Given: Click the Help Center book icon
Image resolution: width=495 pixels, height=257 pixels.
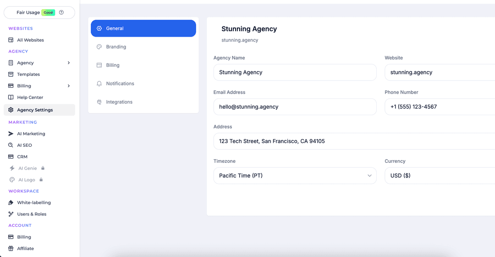Looking at the screenshot, I should 11,97.
